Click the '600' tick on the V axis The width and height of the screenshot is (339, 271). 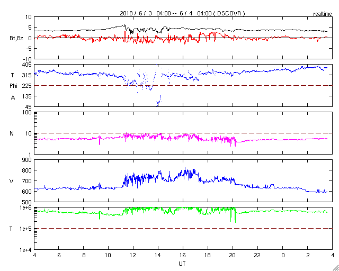pos(27,192)
